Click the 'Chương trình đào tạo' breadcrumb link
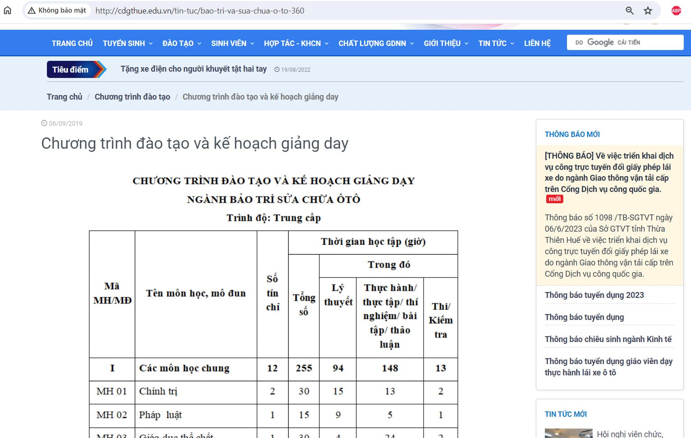 (132, 97)
